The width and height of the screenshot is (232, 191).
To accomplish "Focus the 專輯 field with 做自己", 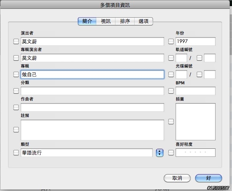I will (x=92, y=74).
